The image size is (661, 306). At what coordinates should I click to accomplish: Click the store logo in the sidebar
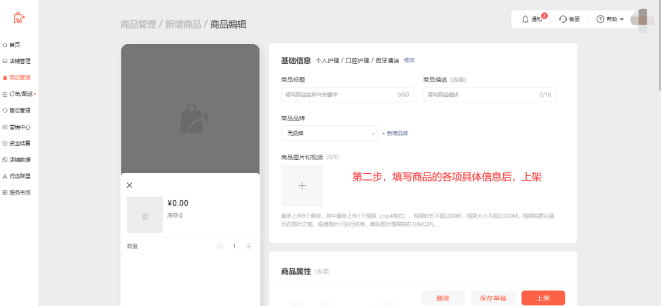click(19, 17)
